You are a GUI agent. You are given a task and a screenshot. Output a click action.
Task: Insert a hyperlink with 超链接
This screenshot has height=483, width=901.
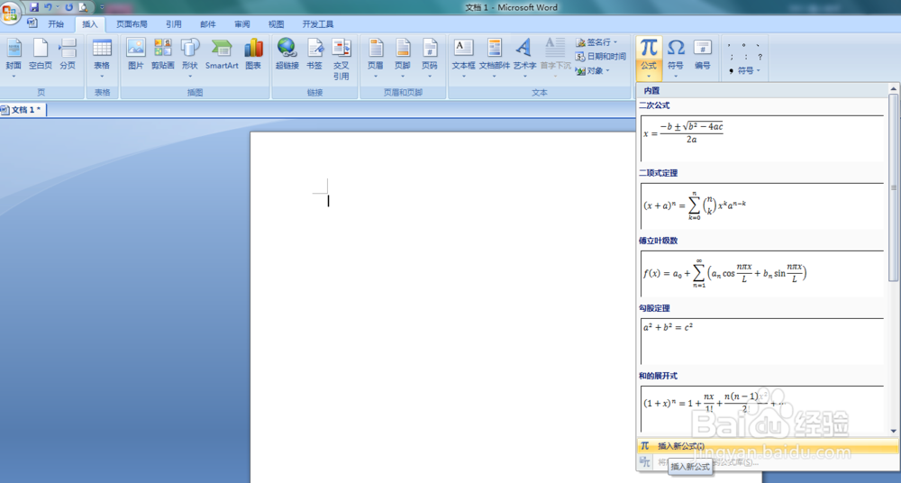287,55
